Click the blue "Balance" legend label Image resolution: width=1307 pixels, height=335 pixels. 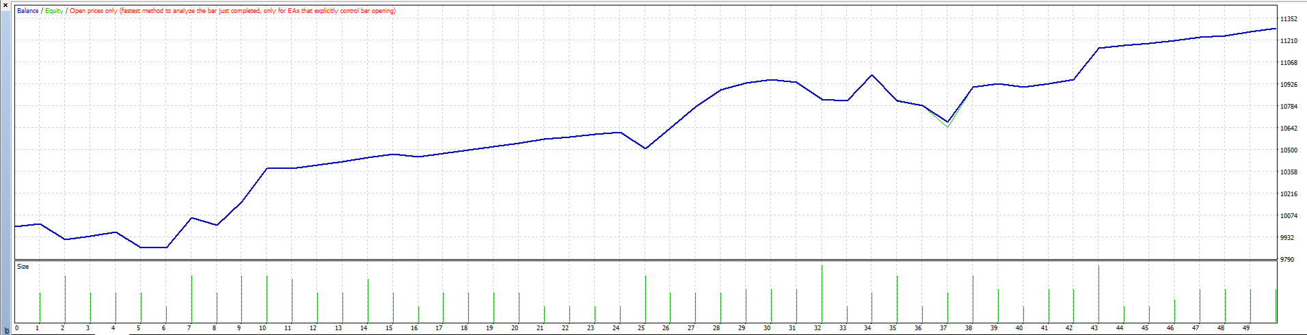28,11
